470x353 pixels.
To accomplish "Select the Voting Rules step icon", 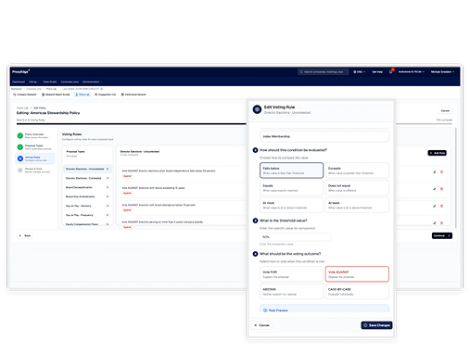I will click(20, 158).
